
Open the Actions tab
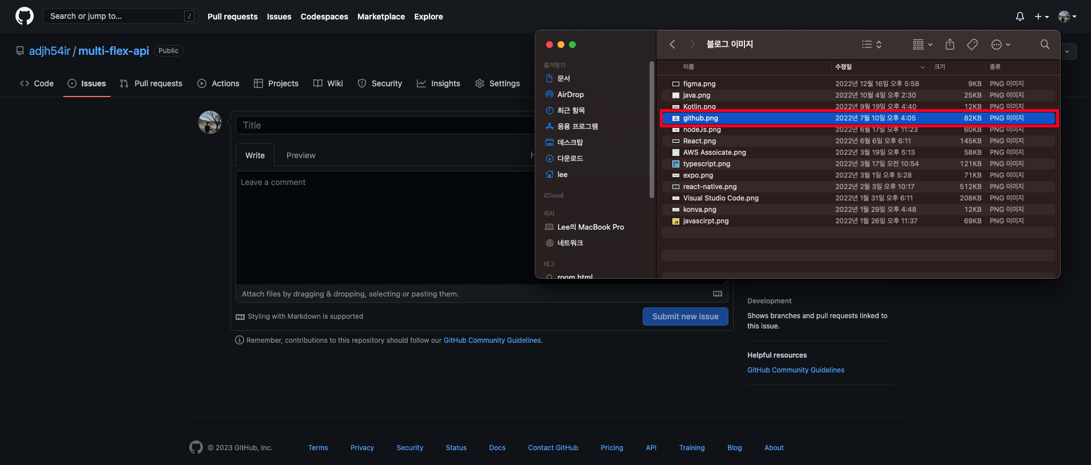point(218,83)
